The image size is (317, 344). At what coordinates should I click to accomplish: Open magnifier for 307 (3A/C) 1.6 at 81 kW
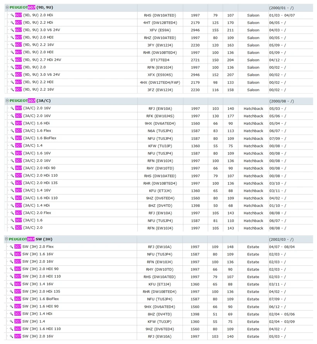[x=12, y=220]
